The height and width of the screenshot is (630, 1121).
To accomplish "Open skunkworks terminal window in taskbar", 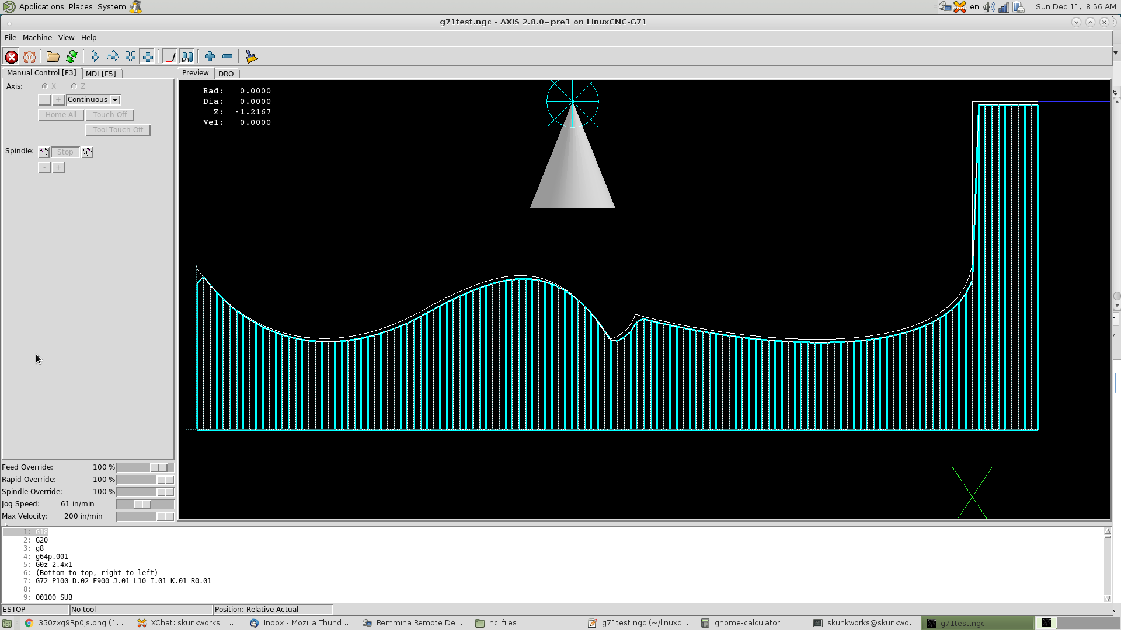I will tap(865, 623).
